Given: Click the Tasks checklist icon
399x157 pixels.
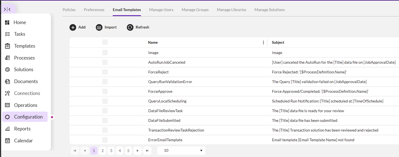Looking at the screenshot, I should [x=7, y=34].
